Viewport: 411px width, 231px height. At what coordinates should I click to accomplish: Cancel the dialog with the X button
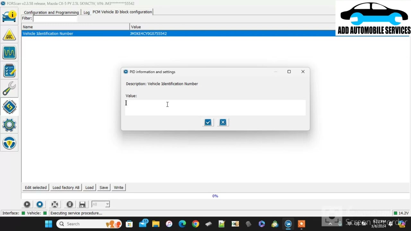(x=223, y=122)
